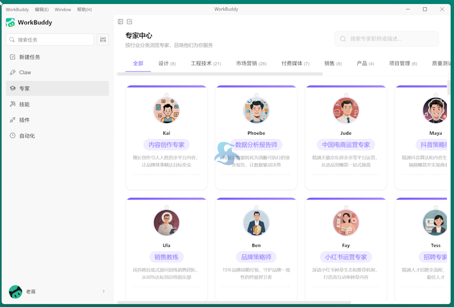Click the 技能 tools icon

(x=12, y=104)
